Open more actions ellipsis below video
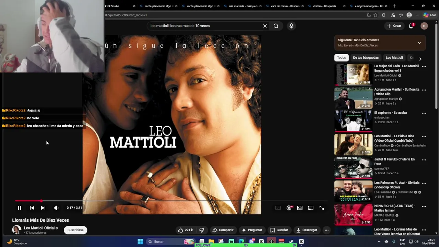The height and width of the screenshot is (247, 439). (327, 230)
